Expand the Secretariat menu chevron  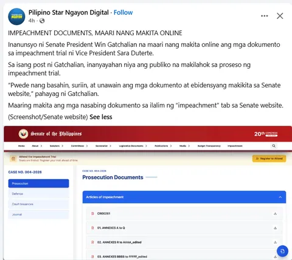click(111, 146)
